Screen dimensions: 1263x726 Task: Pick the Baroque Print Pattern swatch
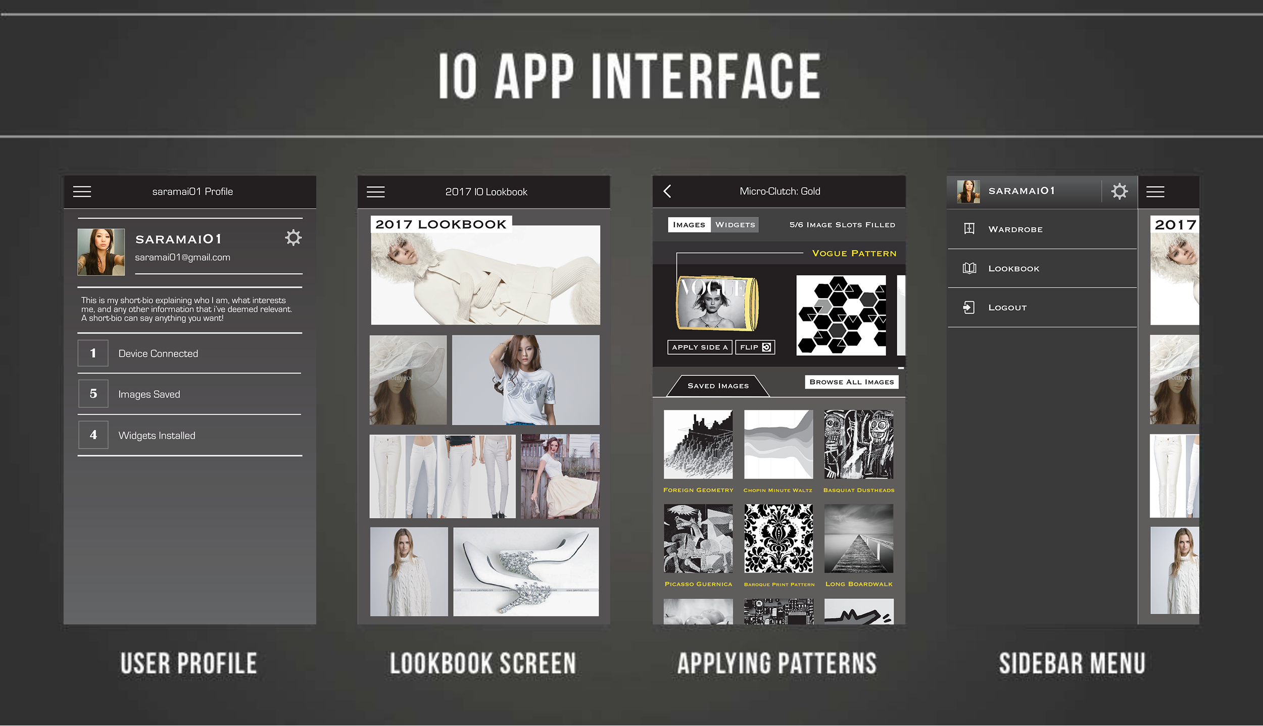point(779,539)
